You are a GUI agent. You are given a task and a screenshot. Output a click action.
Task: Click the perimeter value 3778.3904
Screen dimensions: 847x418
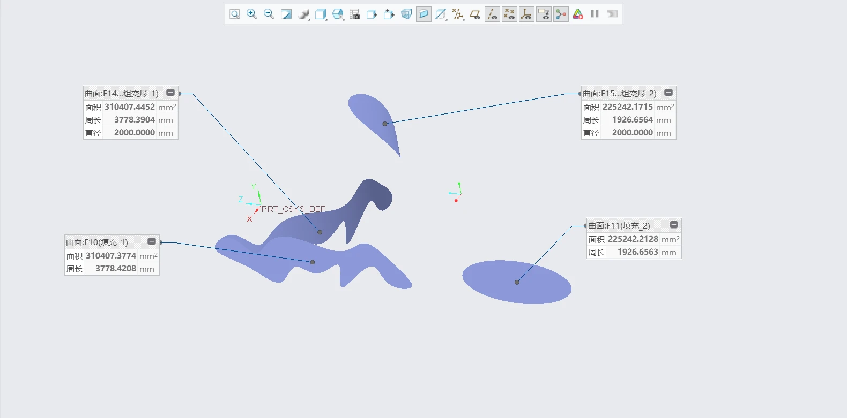(135, 120)
